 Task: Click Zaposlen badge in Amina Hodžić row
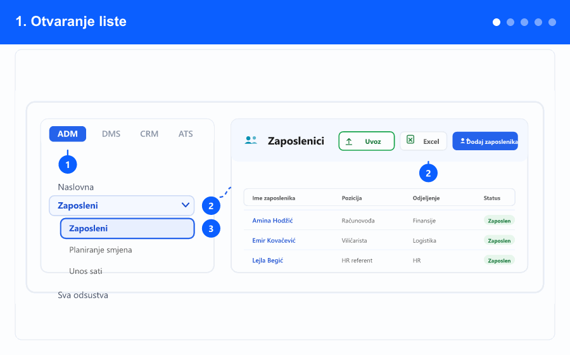499,221
